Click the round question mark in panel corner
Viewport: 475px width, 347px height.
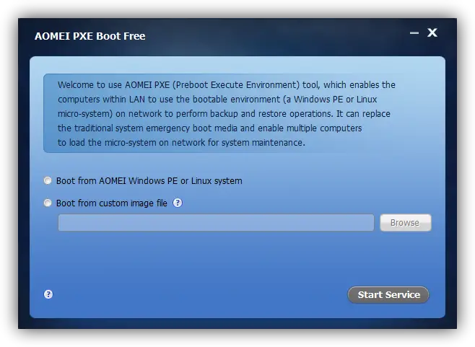[x=48, y=294]
